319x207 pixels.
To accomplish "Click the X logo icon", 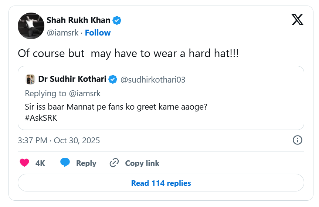I will [x=297, y=19].
